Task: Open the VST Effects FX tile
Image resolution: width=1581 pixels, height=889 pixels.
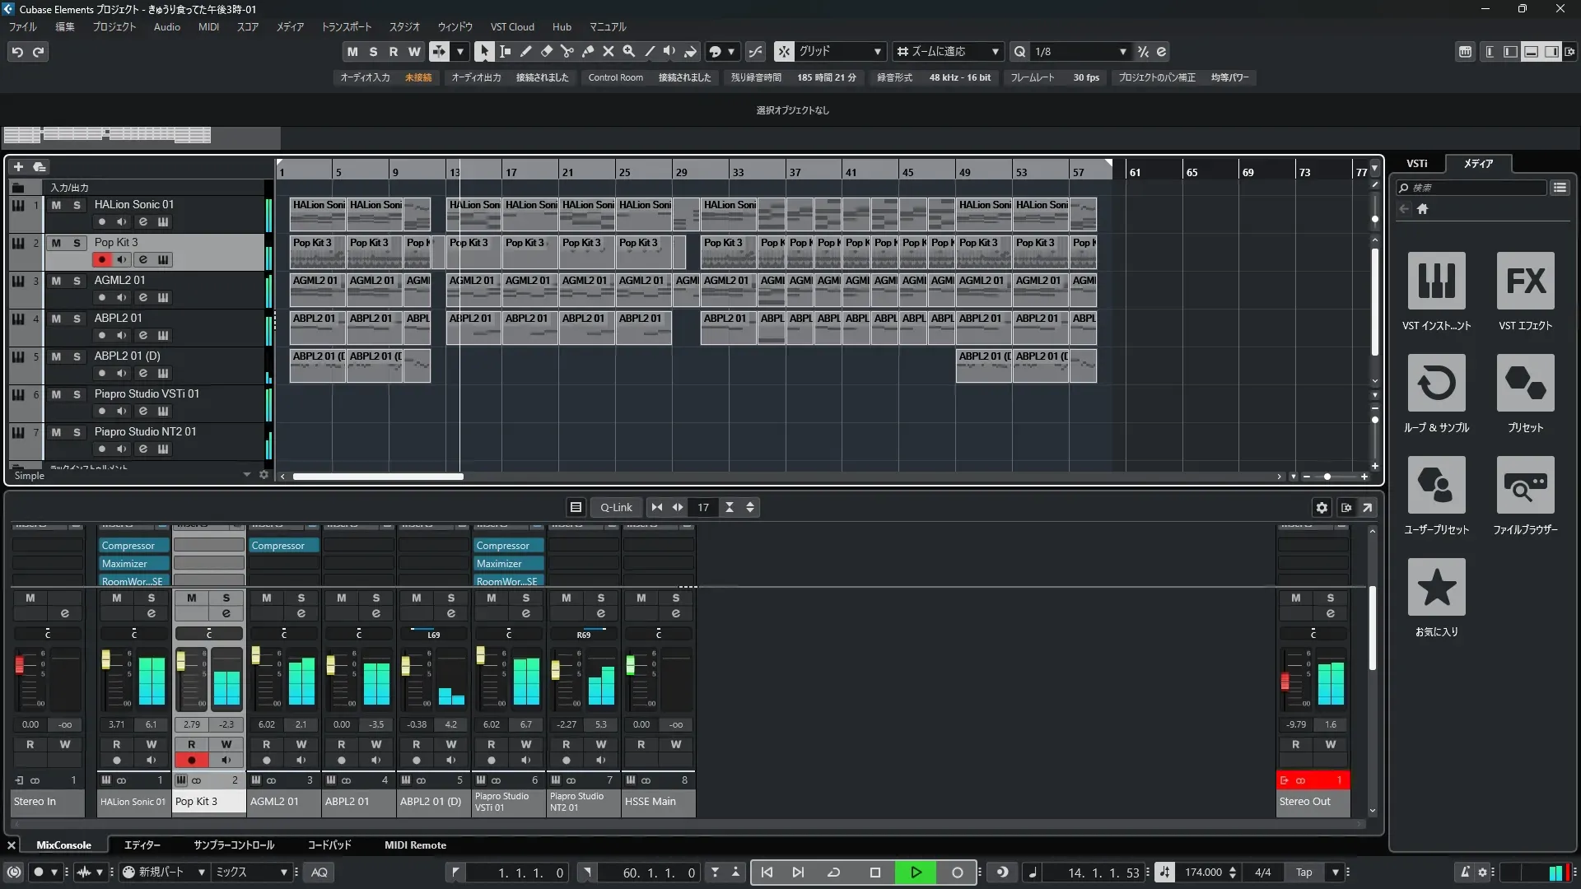Action: point(1525,281)
